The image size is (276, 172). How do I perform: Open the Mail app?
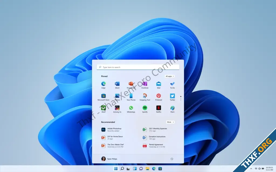(158, 85)
